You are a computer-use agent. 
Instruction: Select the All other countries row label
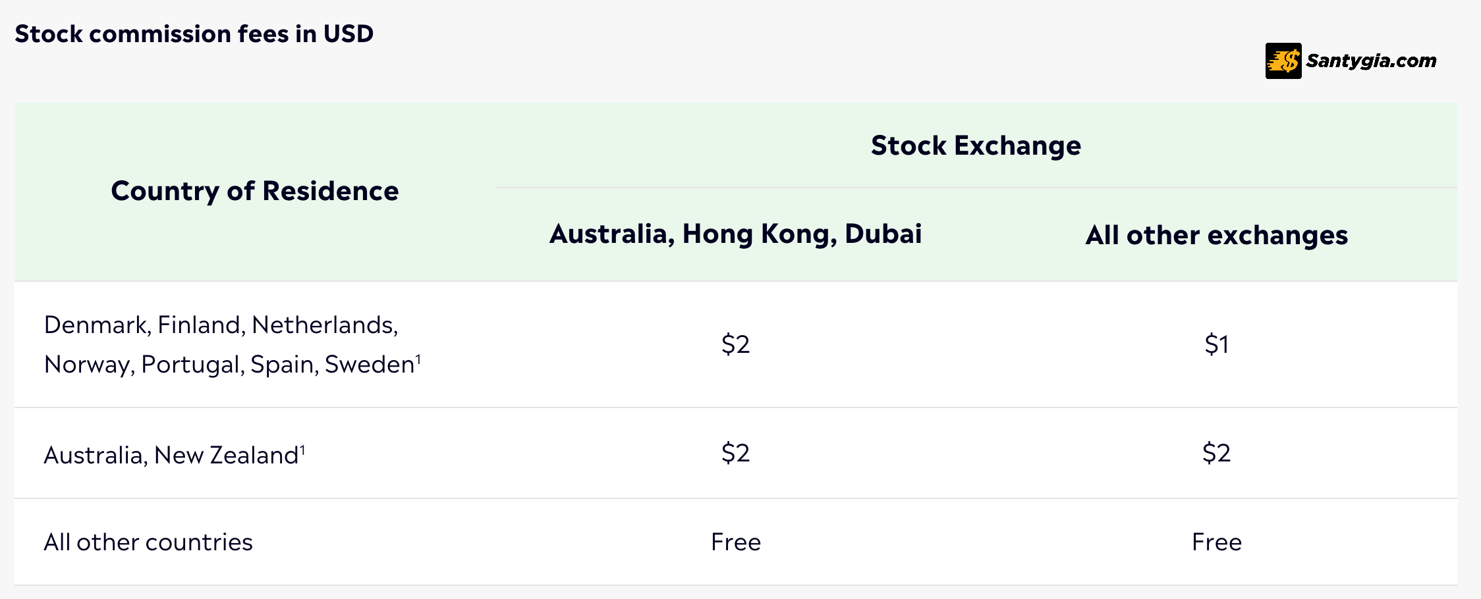tap(148, 542)
